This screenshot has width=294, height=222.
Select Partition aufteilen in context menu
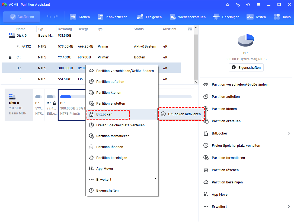pos(122,82)
